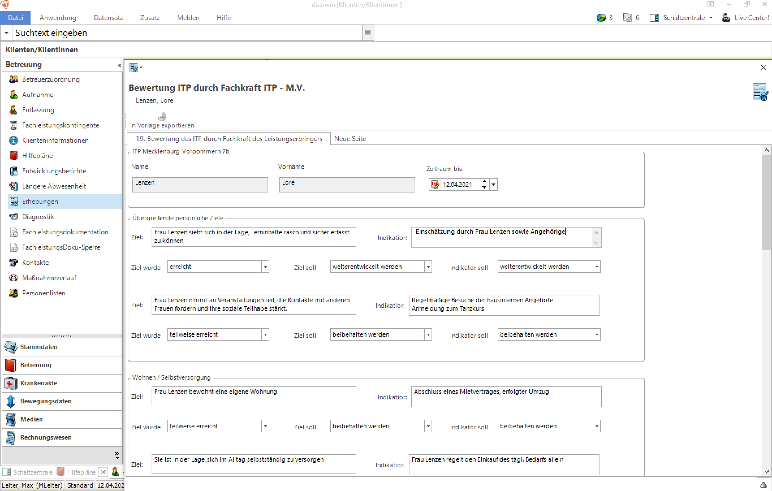Switch to Krankenakte module
This screenshot has height=491, width=772.
[x=62, y=383]
